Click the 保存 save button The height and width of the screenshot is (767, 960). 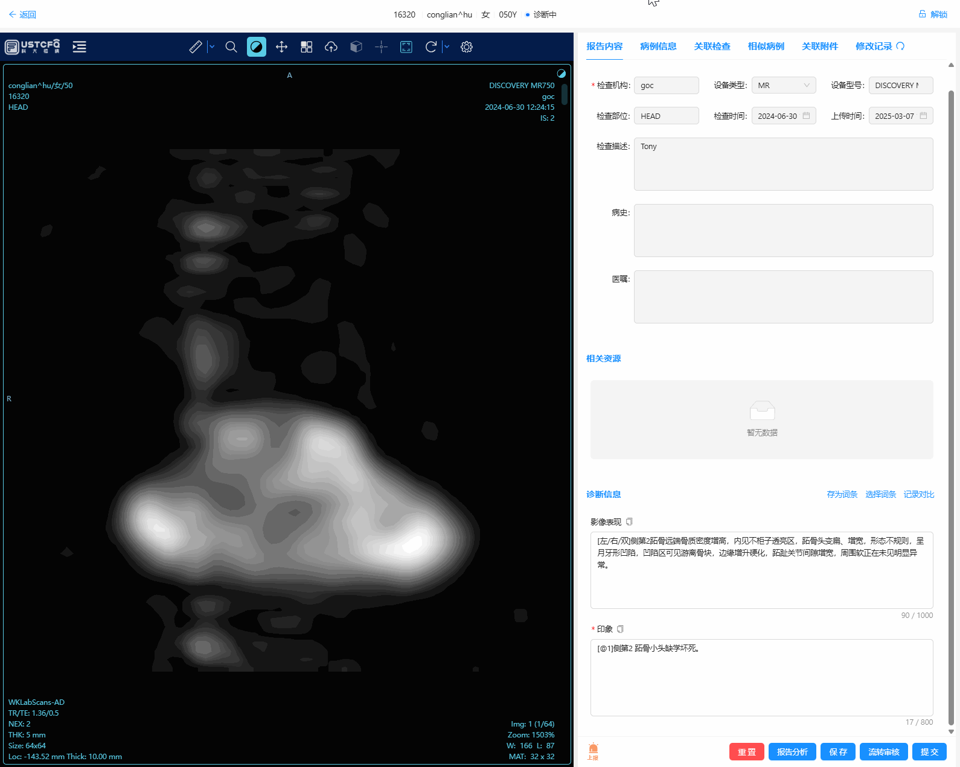pos(838,752)
